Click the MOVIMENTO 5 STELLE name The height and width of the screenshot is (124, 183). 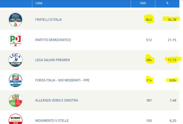pyautogui.click(x=52, y=120)
